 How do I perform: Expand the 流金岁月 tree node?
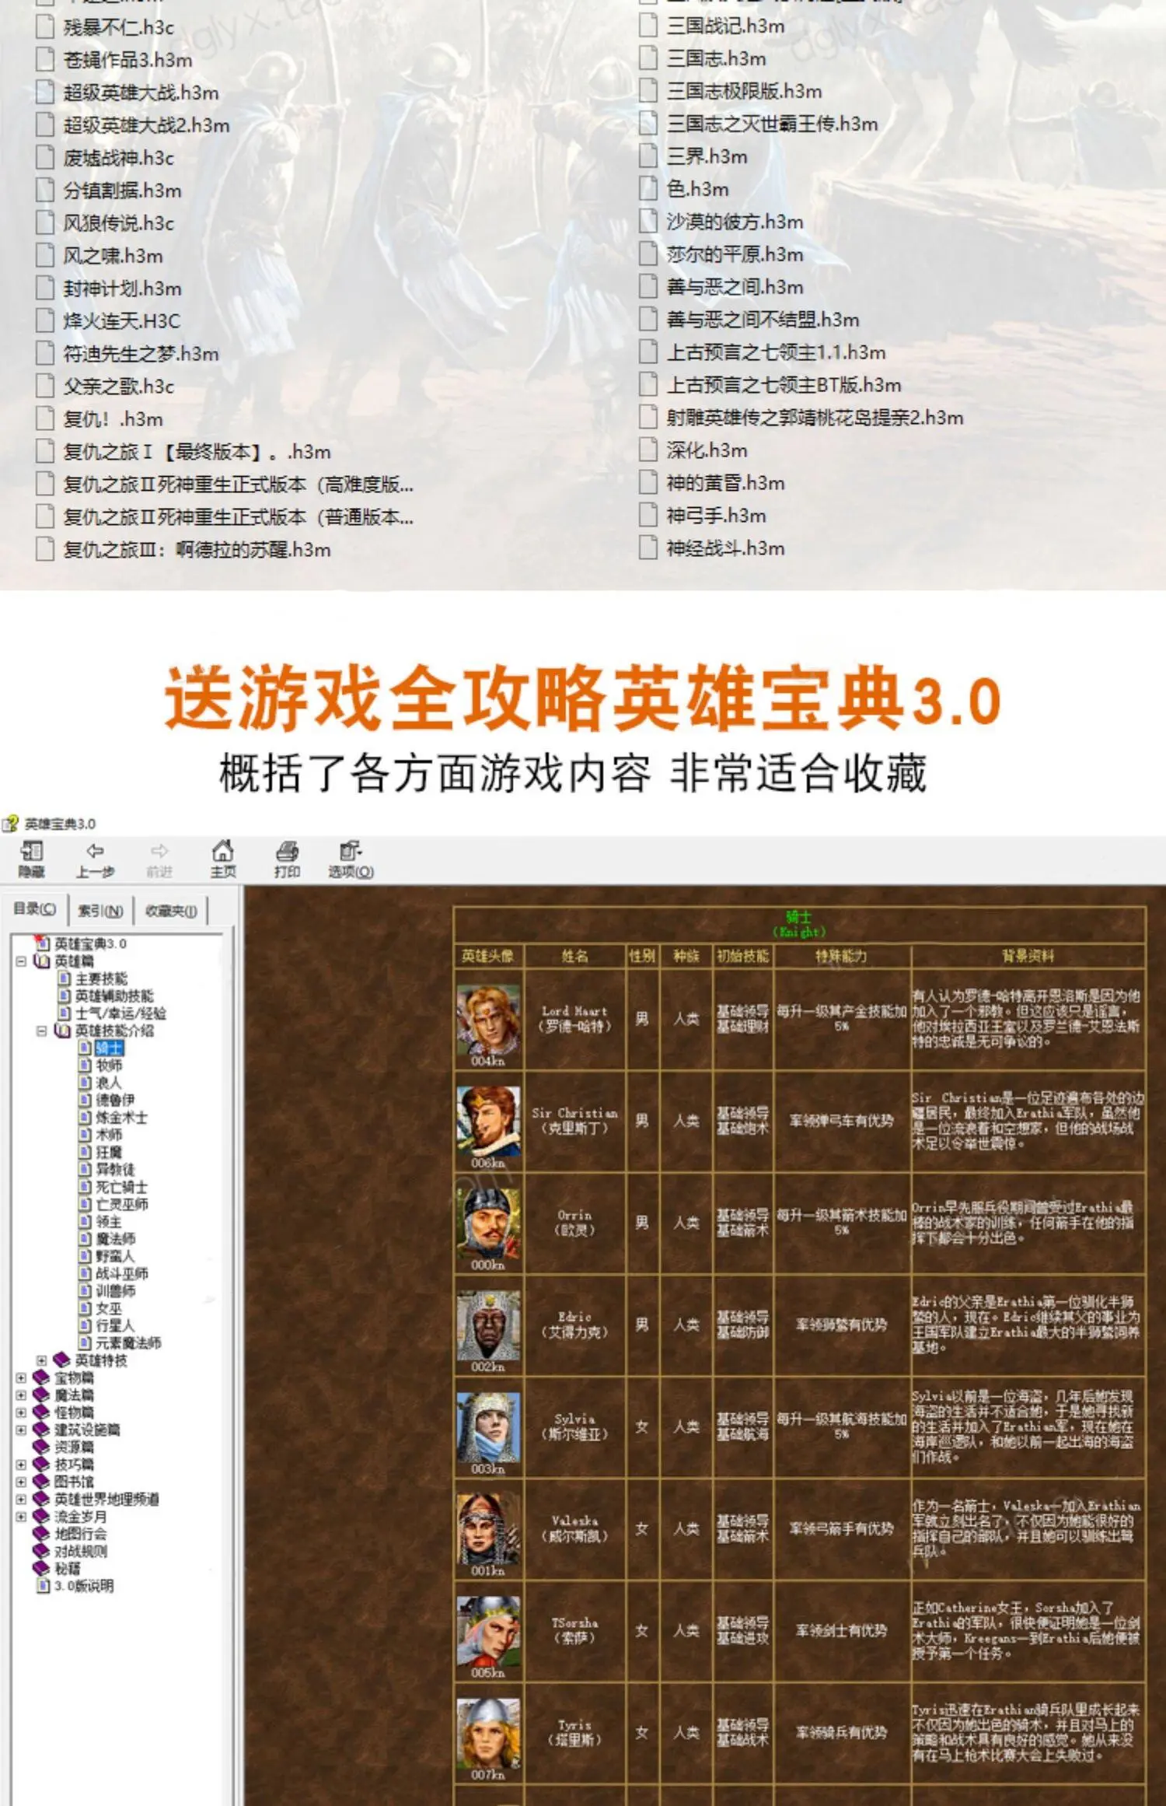pyautogui.click(x=21, y=1517)
